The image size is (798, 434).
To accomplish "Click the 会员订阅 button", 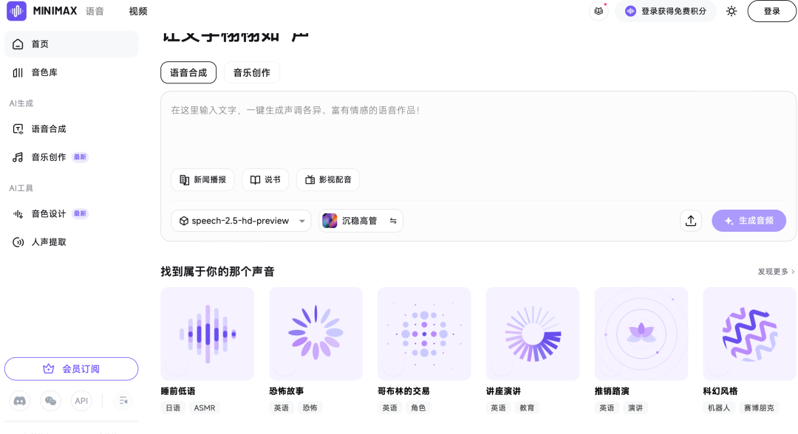I will click(x=71, y=369).
